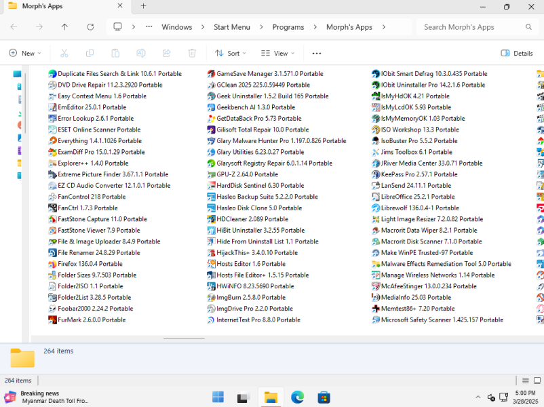Select JRiver Media Center 33.0.71 icon
The width and height of the screenshot is (544, 407).
coord(375,163)
